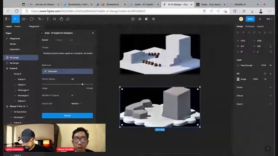Add an export setting with plus button
The height and width of the screenshot is (156, 278).
point(271,104)
